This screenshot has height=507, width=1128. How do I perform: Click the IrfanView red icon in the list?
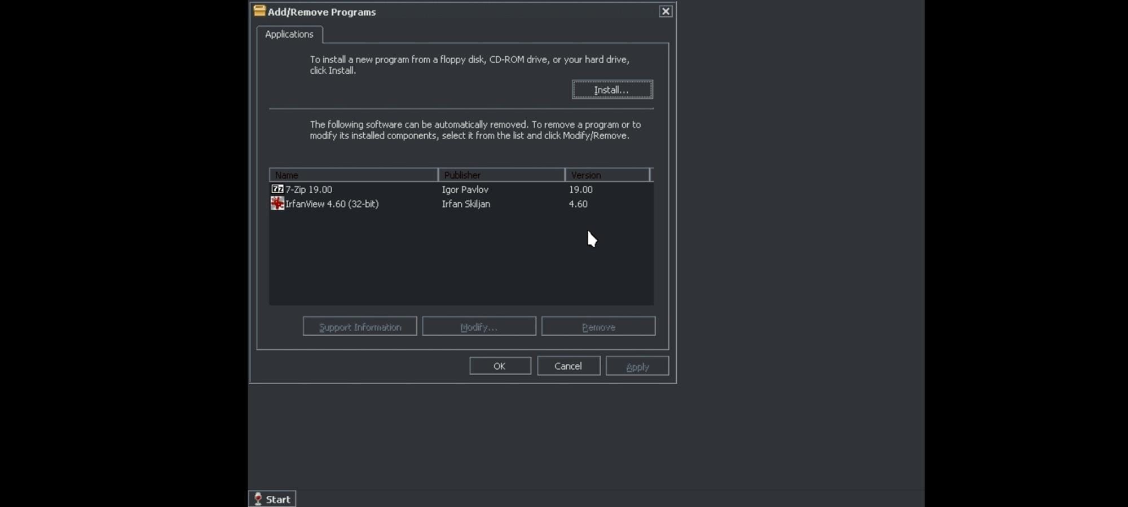click(277, 203)
